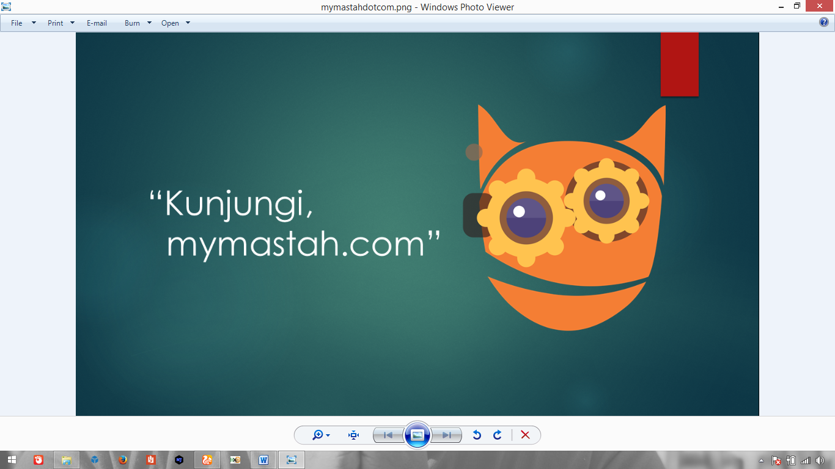Launch Firefox from the taskbar
Viewport: 835px width, 469px height.
[x=123, y=460]
